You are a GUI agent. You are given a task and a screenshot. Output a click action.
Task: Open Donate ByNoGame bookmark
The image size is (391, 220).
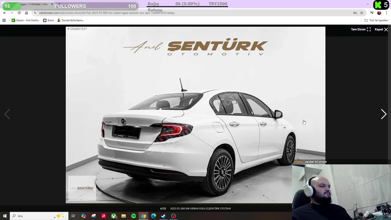71,20
